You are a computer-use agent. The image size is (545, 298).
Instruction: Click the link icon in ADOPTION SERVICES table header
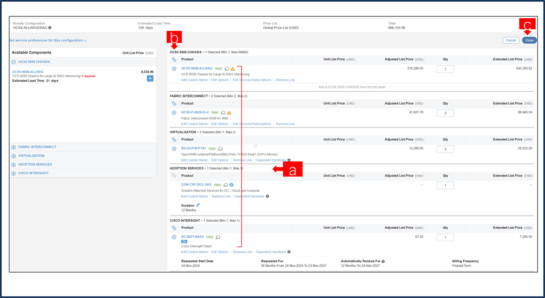tap(174, 175)
